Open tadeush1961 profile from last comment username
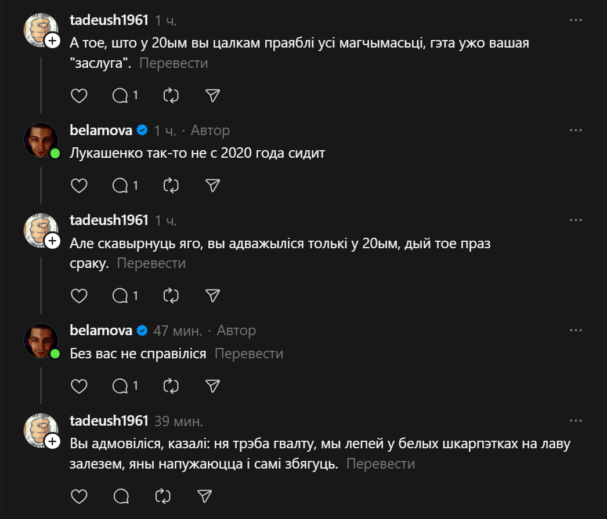This screenshot has width=607, height=519. tap(109, 420)
